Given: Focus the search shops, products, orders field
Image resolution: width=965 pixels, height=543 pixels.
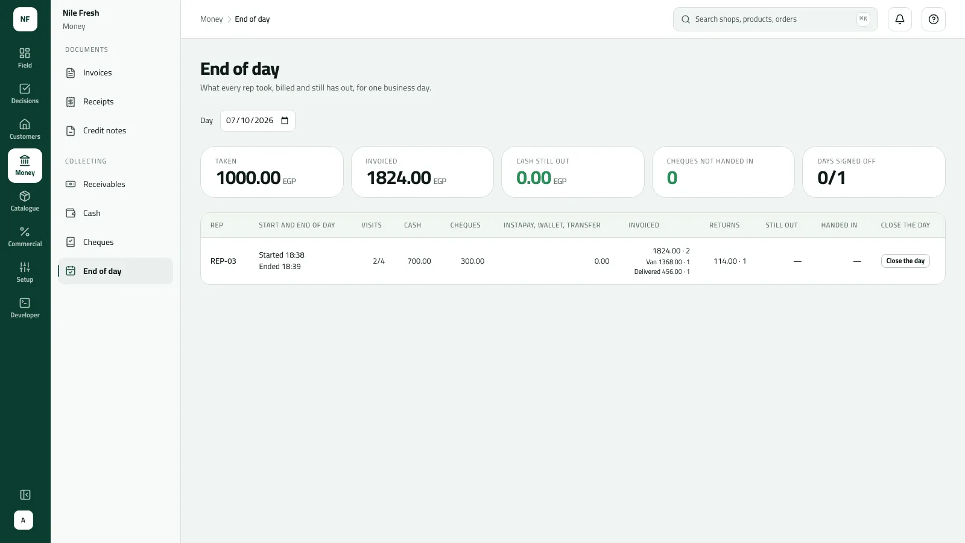Looking at the screenshot, I should click(x=775, y=19).
